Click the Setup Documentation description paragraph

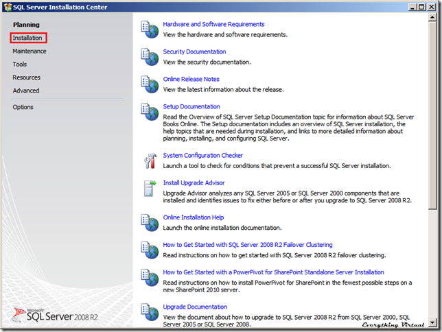point(288,128)
